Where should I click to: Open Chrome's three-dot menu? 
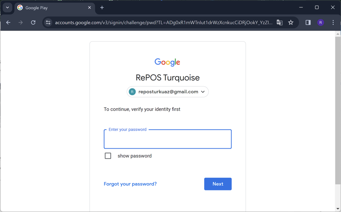[333, 22]
